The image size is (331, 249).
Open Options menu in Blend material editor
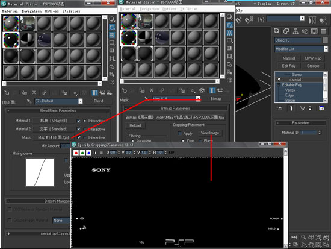point(52,11)
